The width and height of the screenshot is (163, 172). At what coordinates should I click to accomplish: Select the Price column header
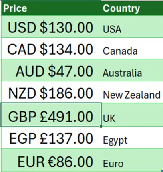pyautogui.click(x=51, y=8)
